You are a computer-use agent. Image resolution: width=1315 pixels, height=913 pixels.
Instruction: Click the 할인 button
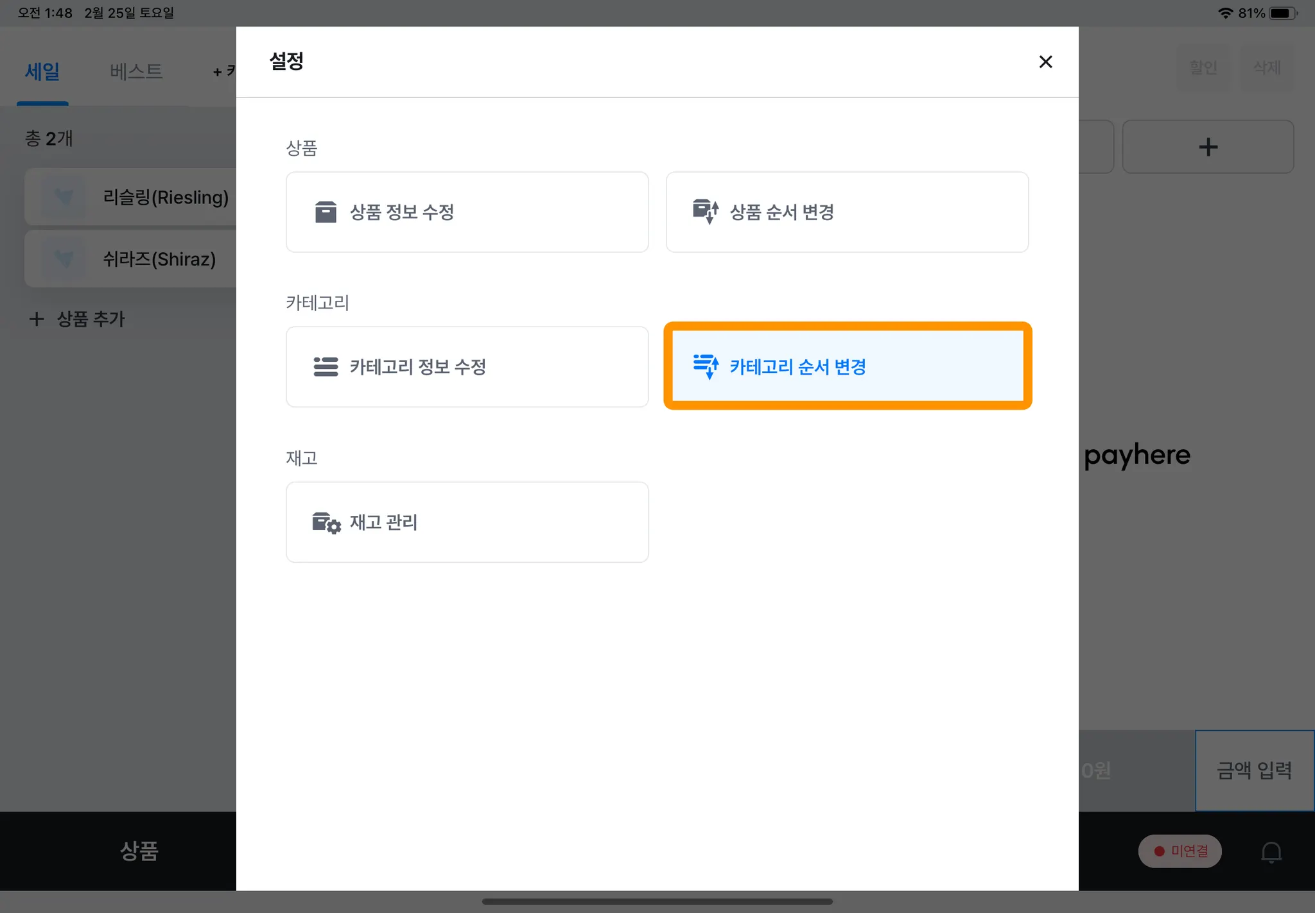[1203, 67]
